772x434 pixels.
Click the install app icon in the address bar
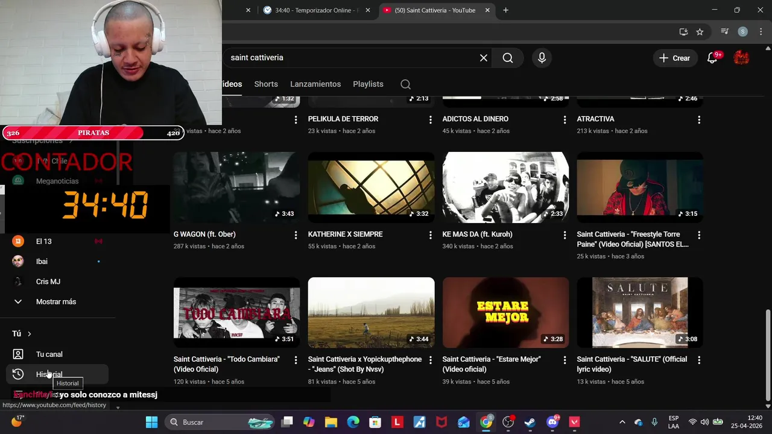pos(683,32)
